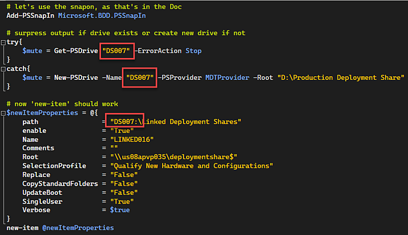
Task: Click "DS007" string after Get-PSDrive
Action: coord(116,51)
